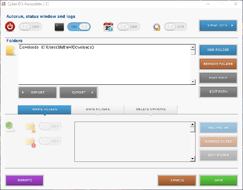The height and width of the screenshot is (190, 243).
Task: Turn off the status window ON switch
Action: coord(79,27)
